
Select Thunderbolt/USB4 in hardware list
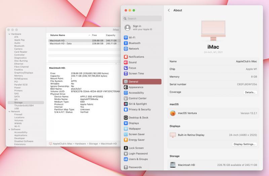pos(24,106)
